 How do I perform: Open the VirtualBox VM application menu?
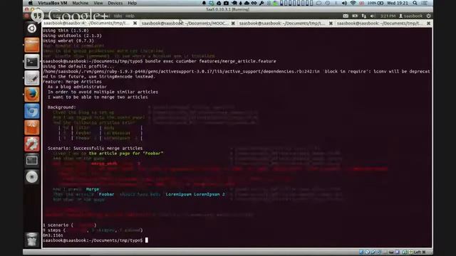pos(52,3)
